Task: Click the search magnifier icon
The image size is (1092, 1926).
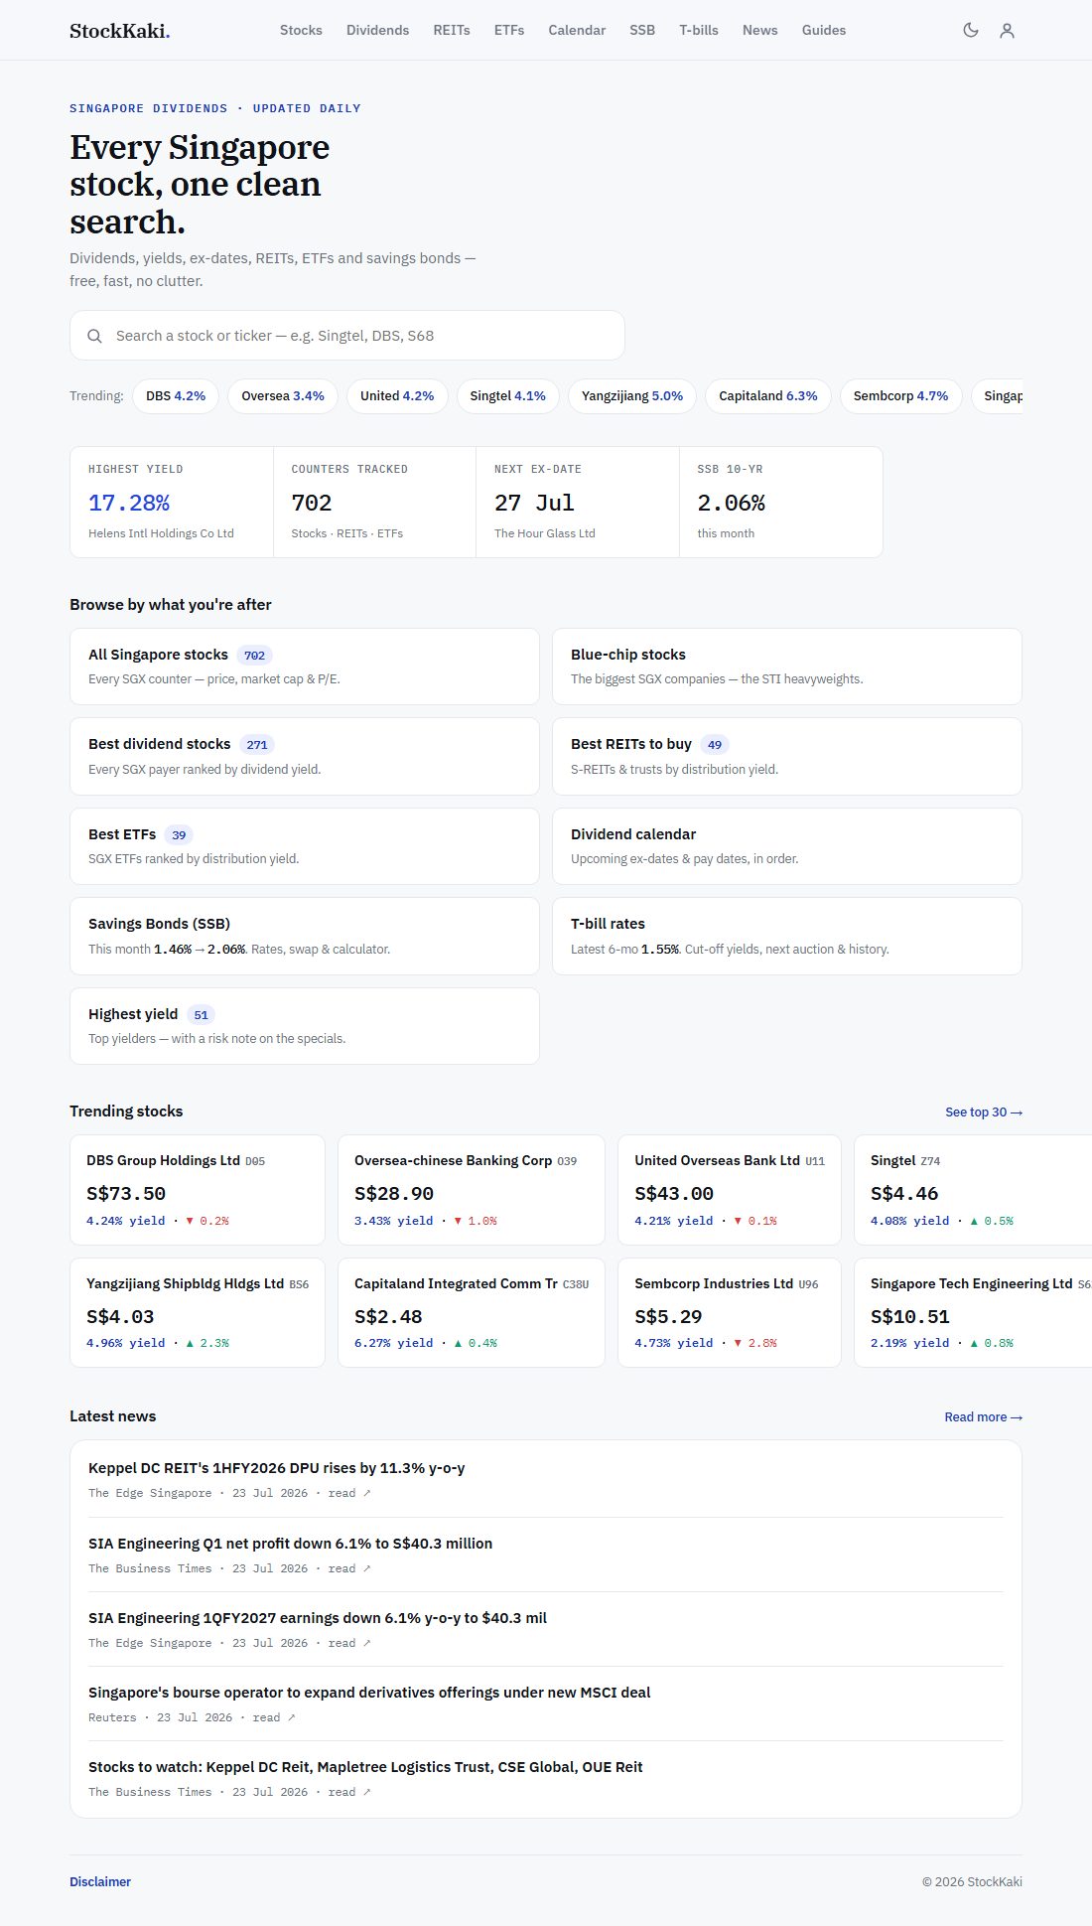Action: (x=94, y=336)
